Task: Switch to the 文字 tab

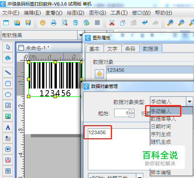Action: click(112, 49)
